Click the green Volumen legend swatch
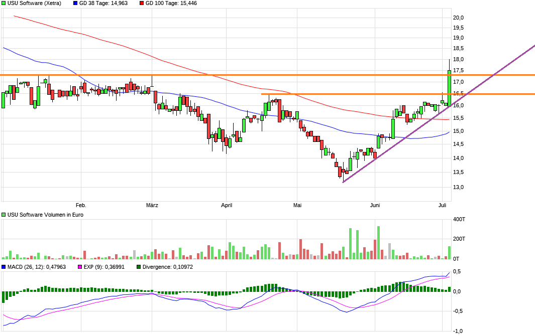The image size is (535, 336). tap(4, 215)
